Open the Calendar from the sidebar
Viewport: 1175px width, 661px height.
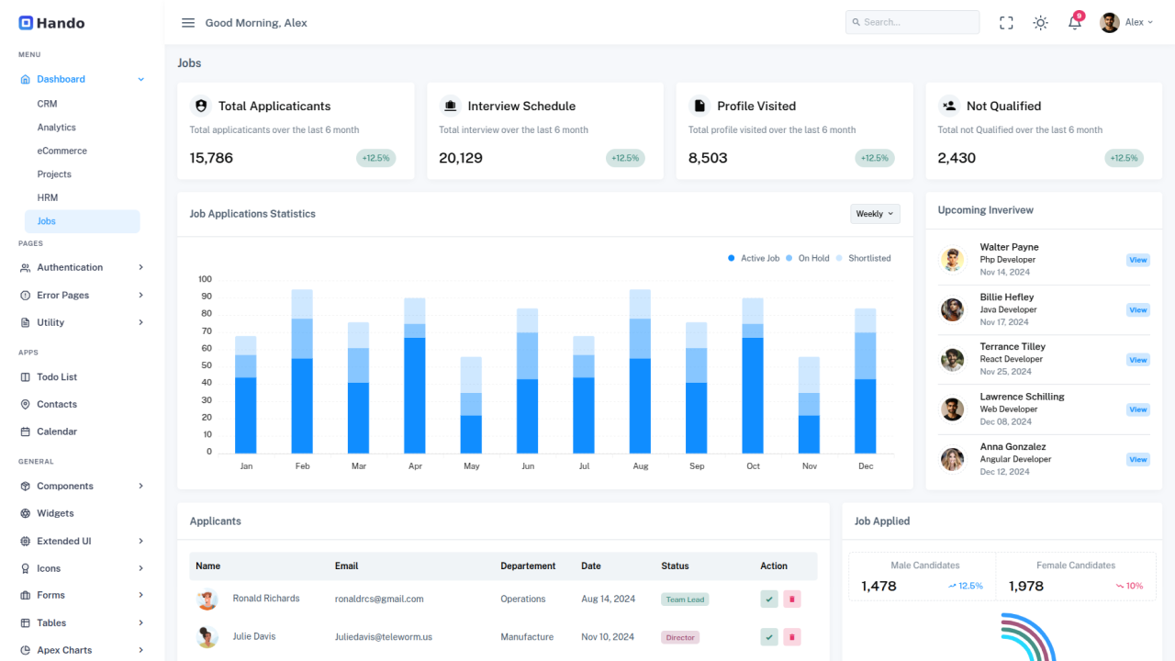pos(26,431)
